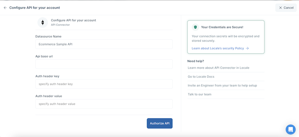Focus the Datasource Name input field

[104, 44]
